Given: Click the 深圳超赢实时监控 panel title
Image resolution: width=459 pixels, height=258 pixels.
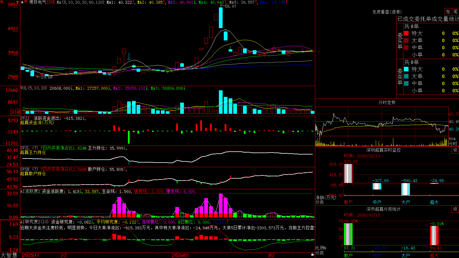Looking at the screenshot, I should tap(384, 150).
